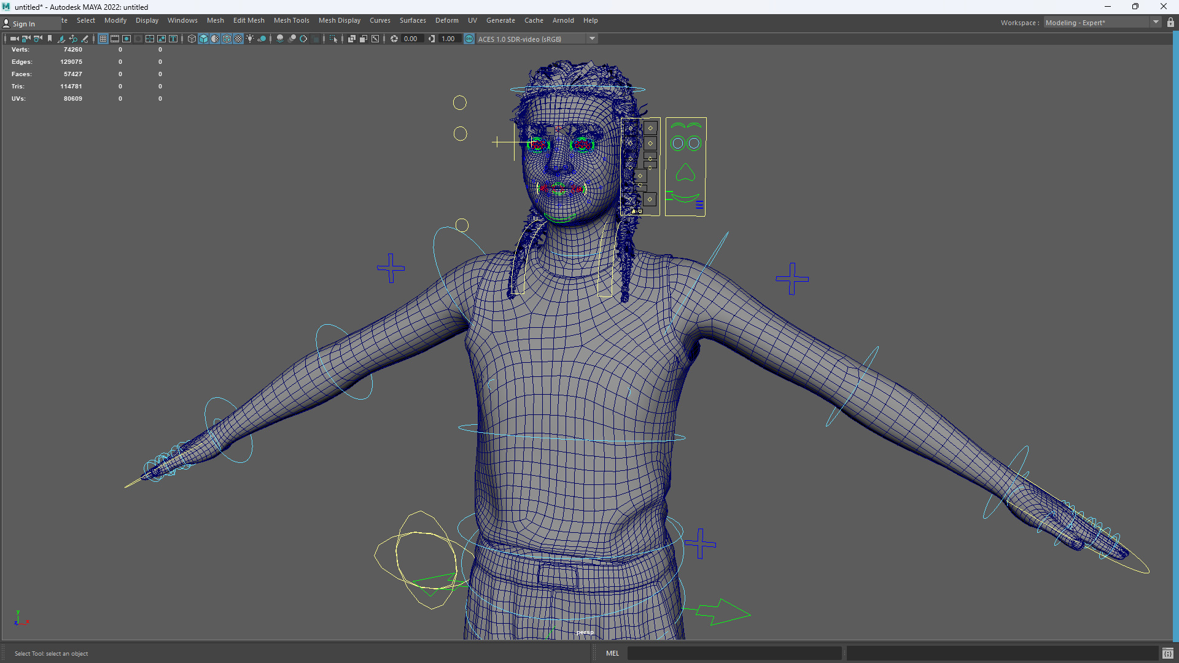Click the exposure aperture icon
Image resolution: width=1179 pixels, height=663 pixels.
click(x=394, y=39)
